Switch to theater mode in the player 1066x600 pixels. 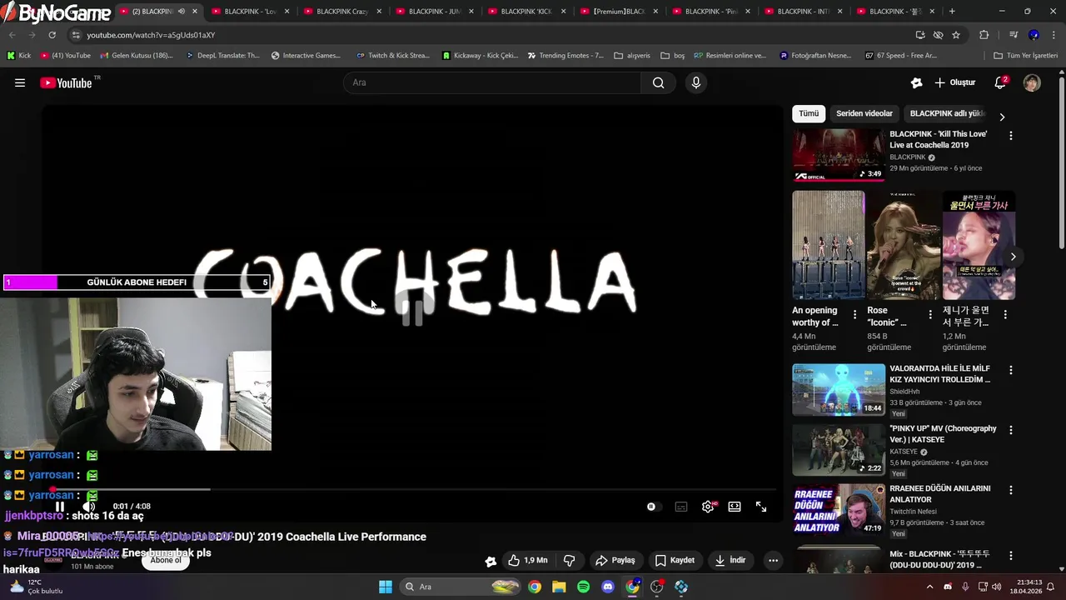point(735,507)
